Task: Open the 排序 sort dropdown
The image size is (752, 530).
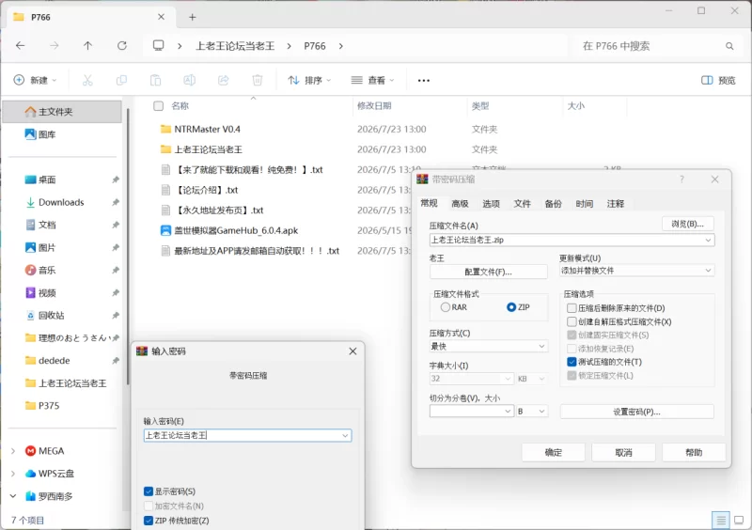Action: 309,80
